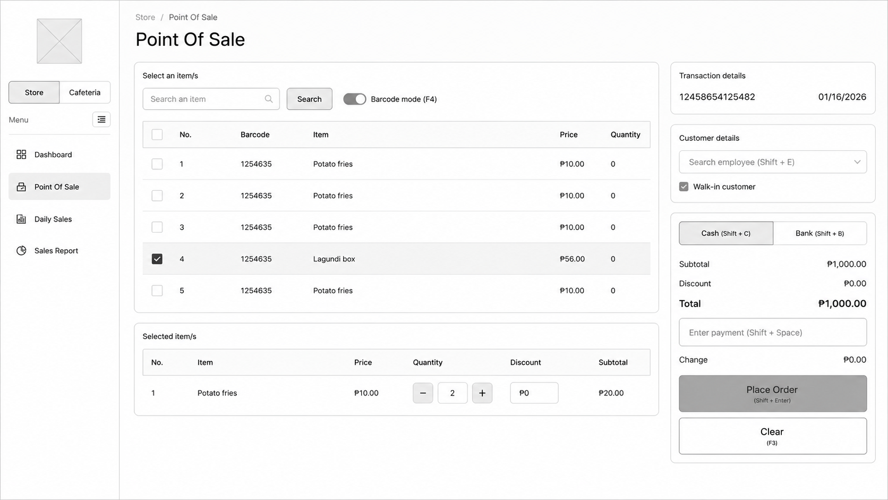Click the quantity field showing 2
The width and height of the screenshot is (888, 500).
[x=452, y=393]
